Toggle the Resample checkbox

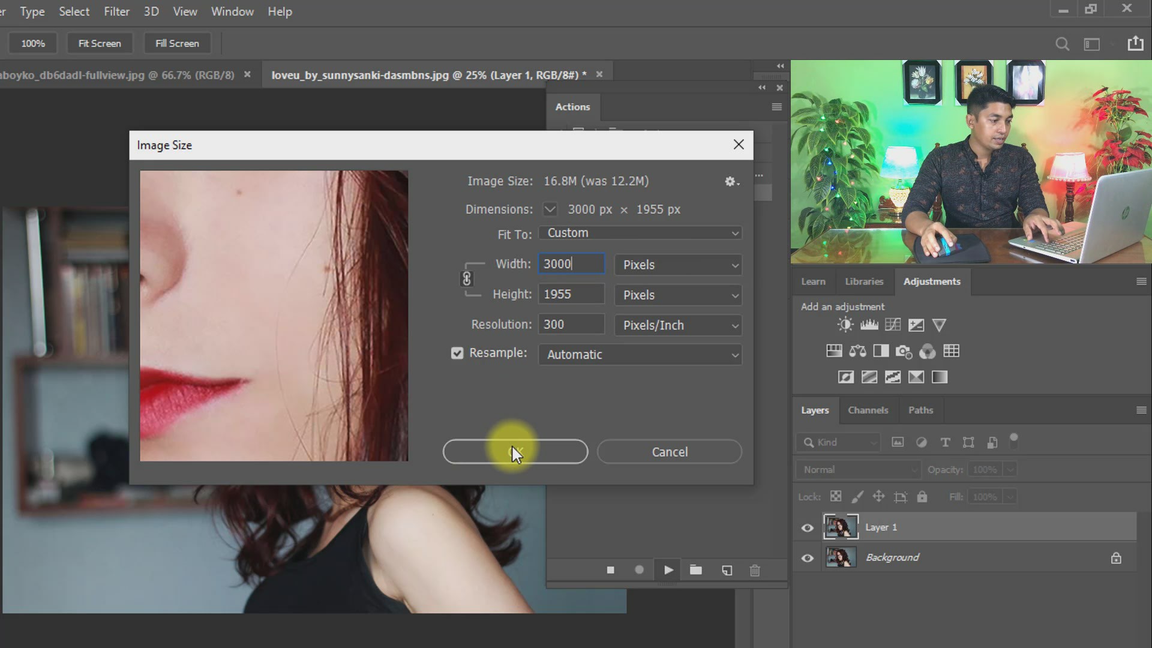pyautogui.click(x=457, y=353)
